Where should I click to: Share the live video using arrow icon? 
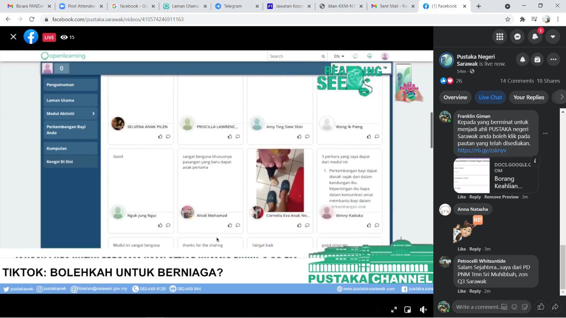pyautogui.click(x=555, y=307)
